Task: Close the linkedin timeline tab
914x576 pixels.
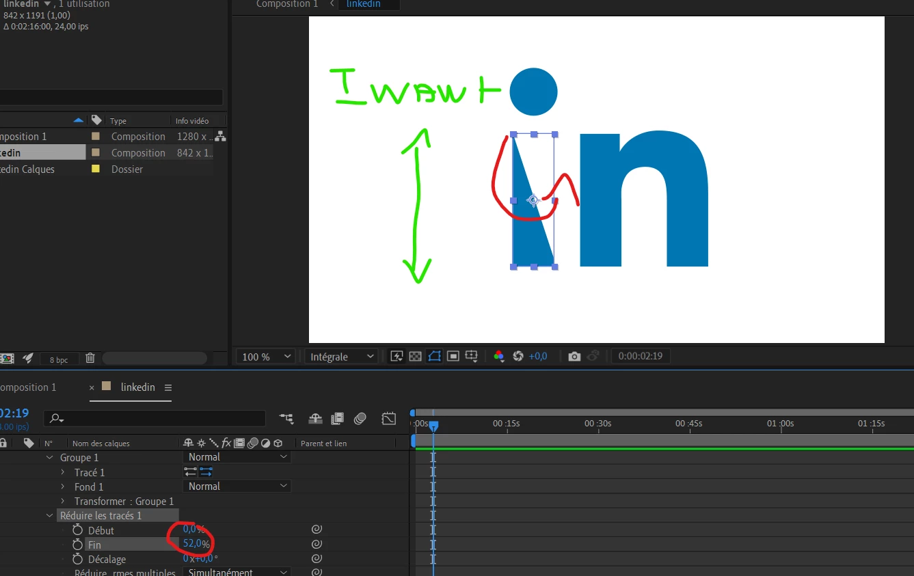Action: click(x=92, y=387)
